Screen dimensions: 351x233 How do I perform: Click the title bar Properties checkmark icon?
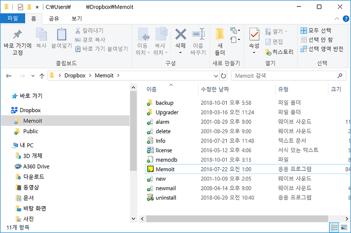pyautogui.click(x=20, y=7)
